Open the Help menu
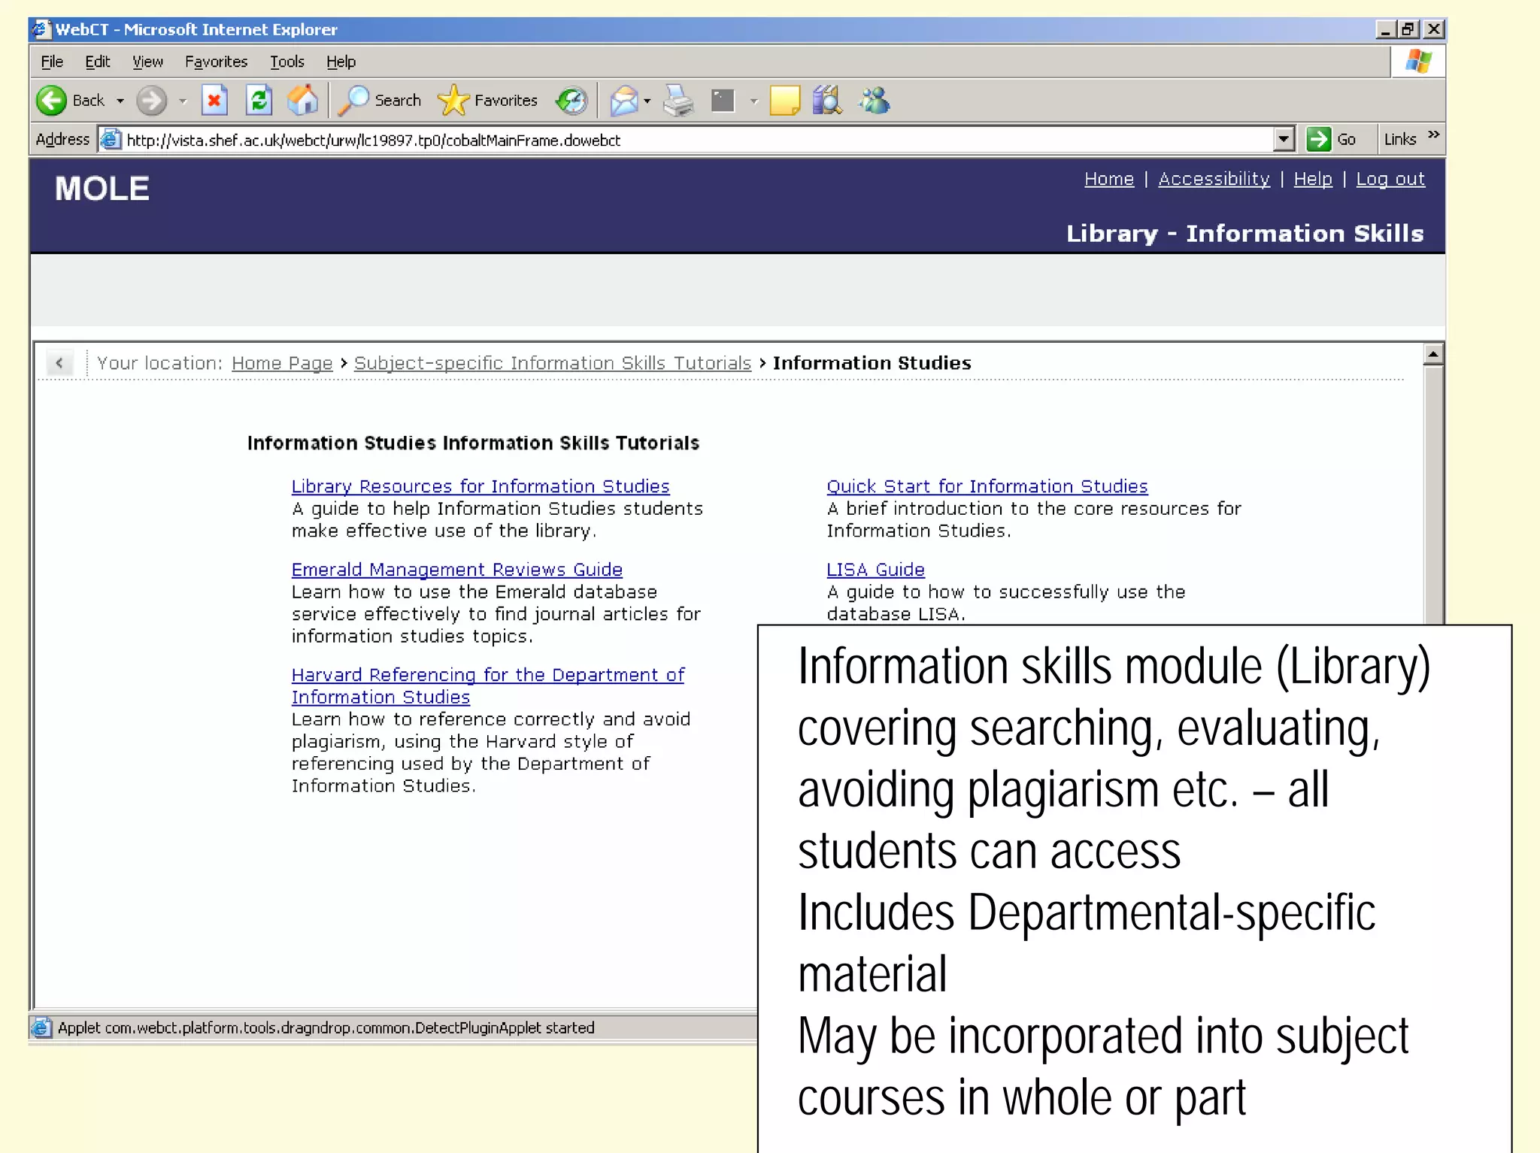 pos(341,62)
